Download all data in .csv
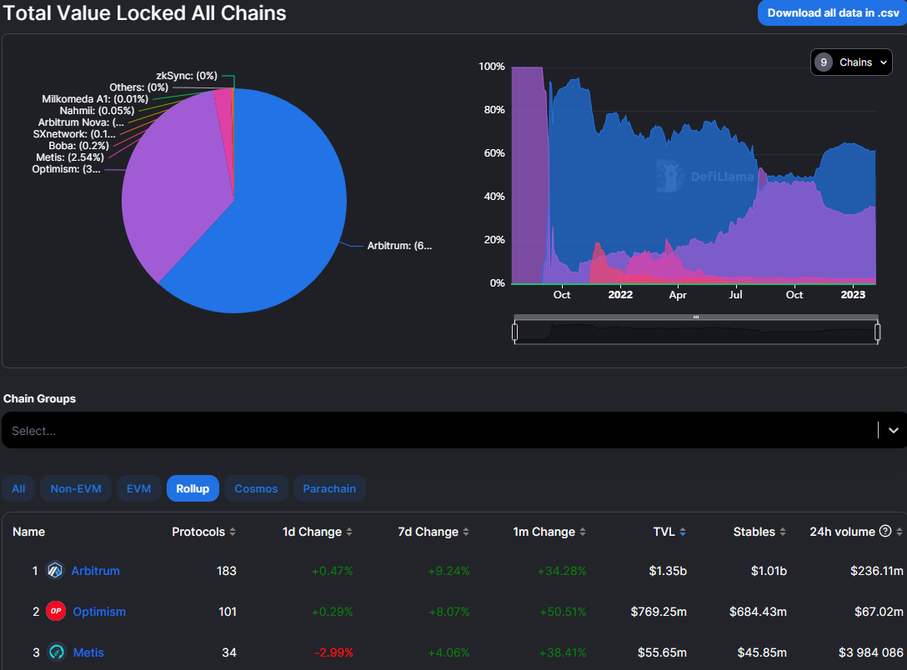The width and height of the screenshot is (907, 670). (x=833, y=12)
